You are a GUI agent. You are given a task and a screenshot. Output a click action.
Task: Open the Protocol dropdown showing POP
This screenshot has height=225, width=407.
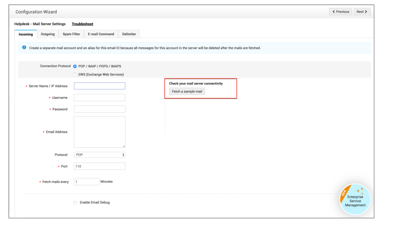coord(99,155)
